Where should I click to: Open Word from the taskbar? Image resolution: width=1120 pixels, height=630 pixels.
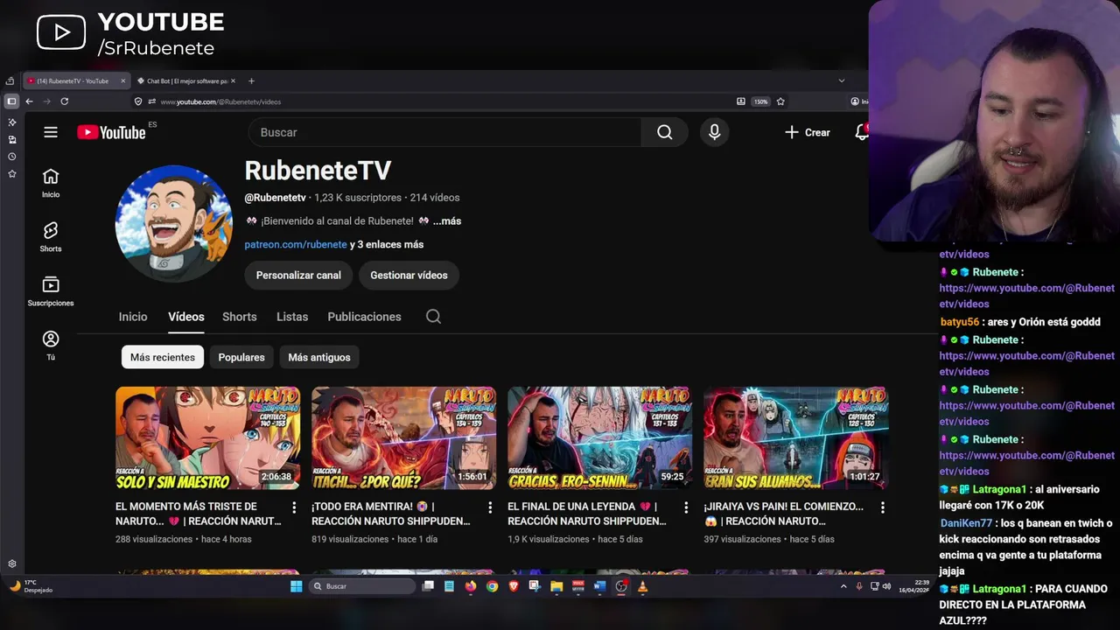click(599, 586)
